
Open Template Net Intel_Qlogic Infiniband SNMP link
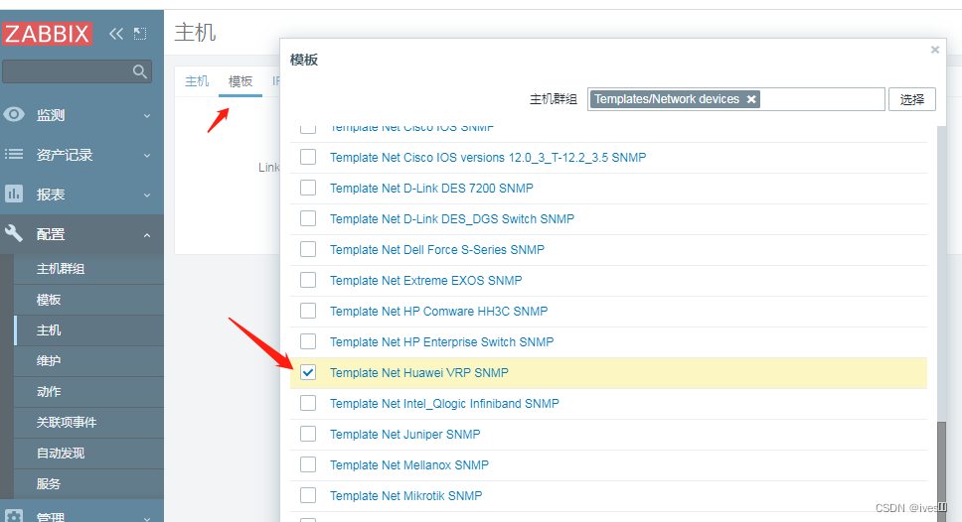pos(444,403)
